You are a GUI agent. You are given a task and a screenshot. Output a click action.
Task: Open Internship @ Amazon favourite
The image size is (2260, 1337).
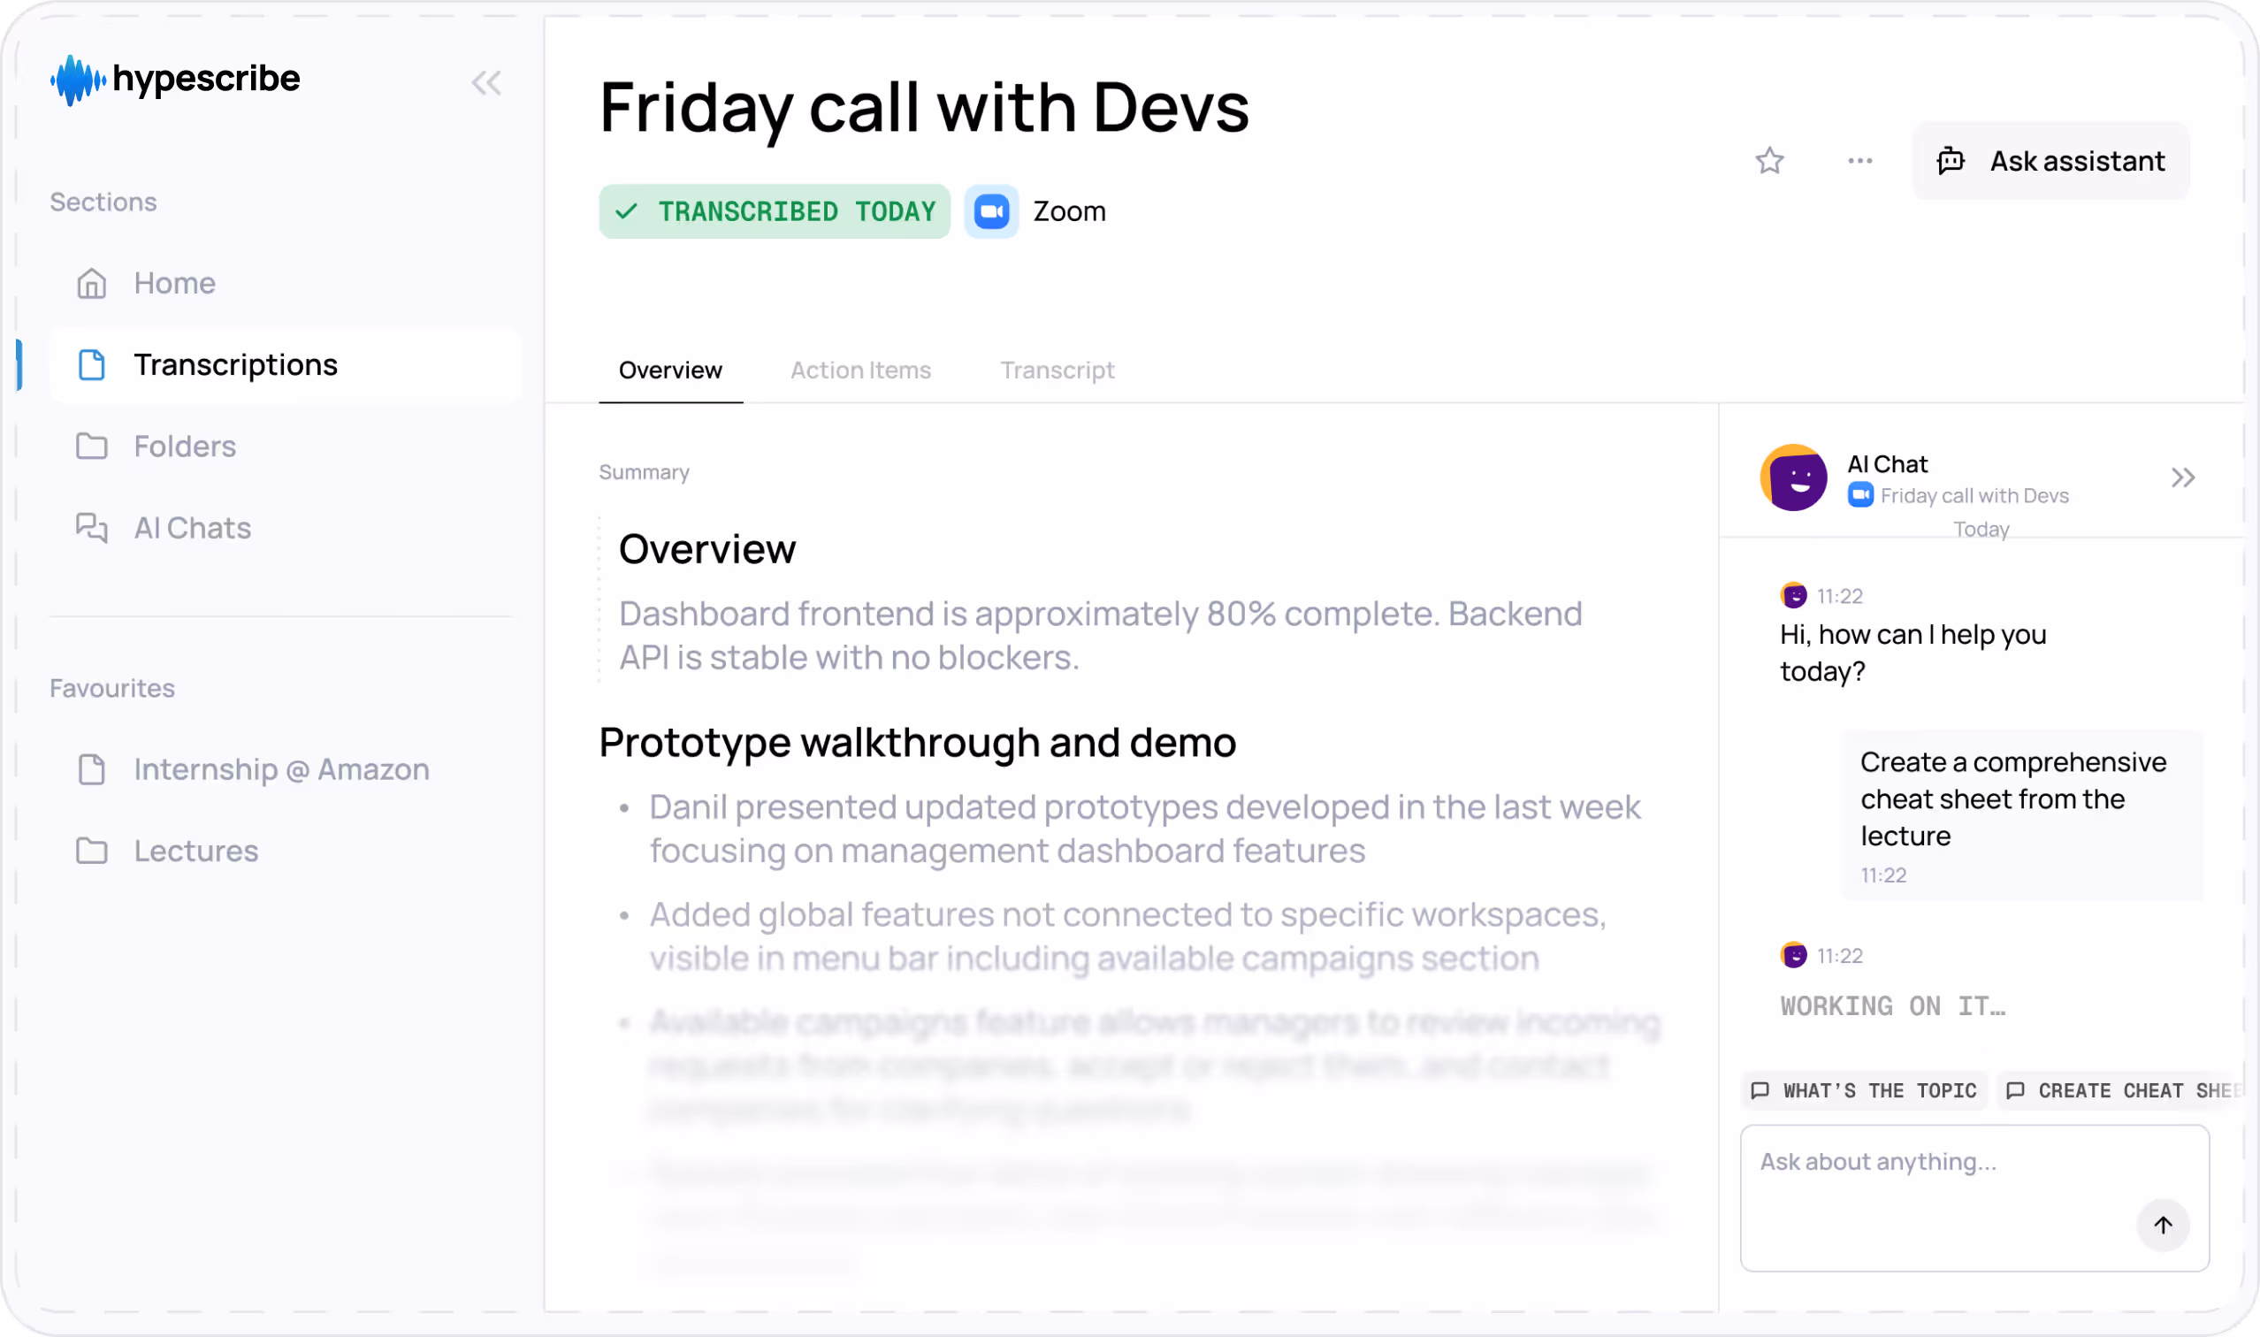point(281,769)
